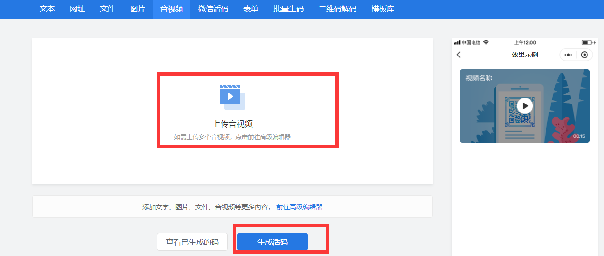
Task: Click the 查看已生成的码 button
Action: pos(192,242)
